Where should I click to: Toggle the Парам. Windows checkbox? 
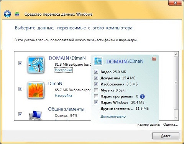96,102
